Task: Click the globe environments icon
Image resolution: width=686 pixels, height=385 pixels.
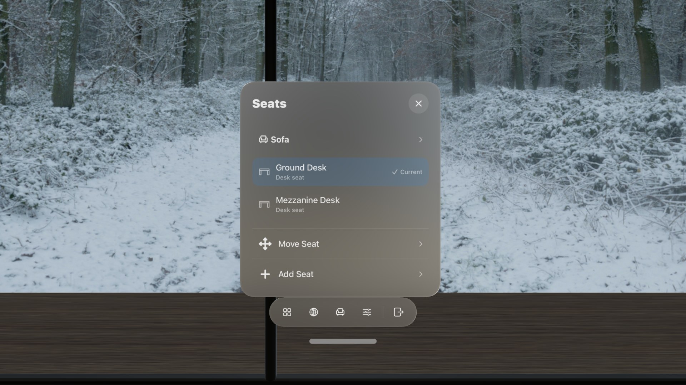Action: click(314, 312)
